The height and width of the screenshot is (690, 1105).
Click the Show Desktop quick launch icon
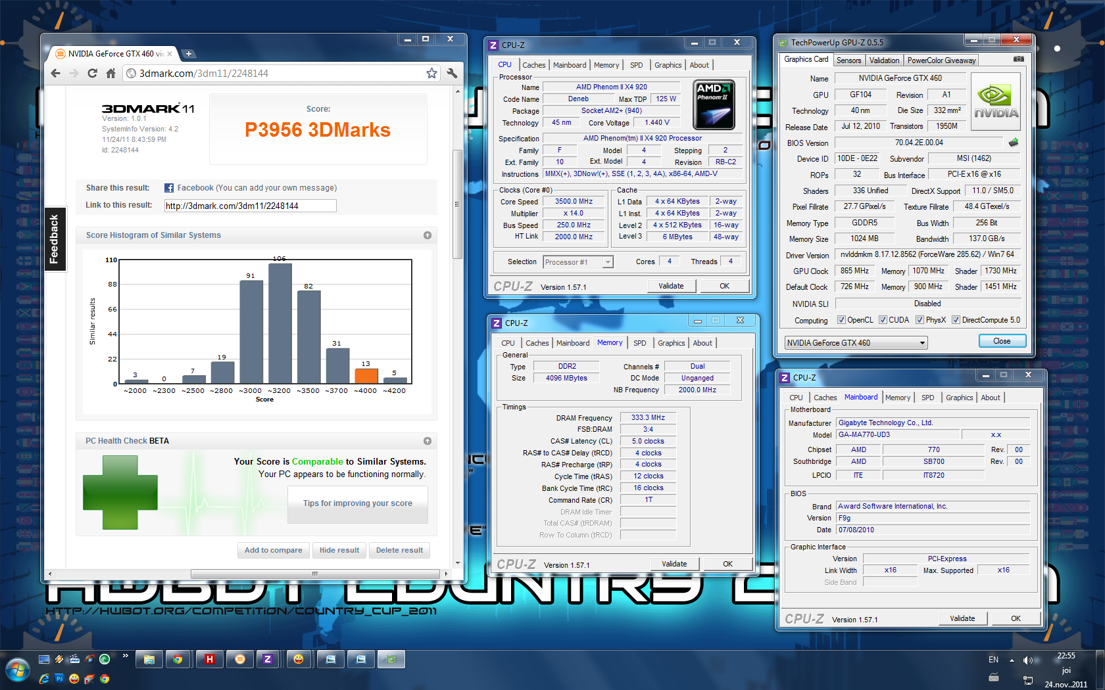coord(44,659)
